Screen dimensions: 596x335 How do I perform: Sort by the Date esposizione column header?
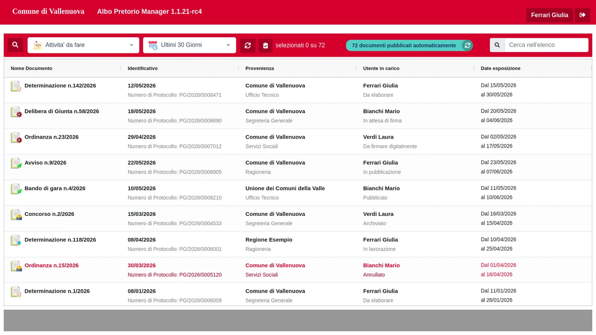coord(501,68)
